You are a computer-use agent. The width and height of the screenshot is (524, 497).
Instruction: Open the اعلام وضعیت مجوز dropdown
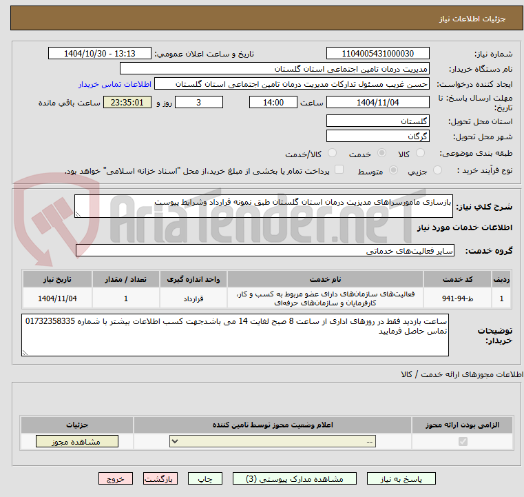[x=273, y=441]
